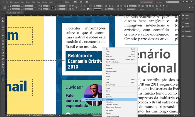Select the Pen tool

pyautogui.click(x=3, y=36)
